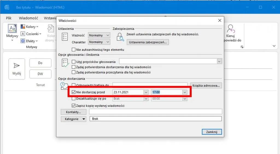
Task: Open the Plik menu tab
Action: (x=9, y=18)
